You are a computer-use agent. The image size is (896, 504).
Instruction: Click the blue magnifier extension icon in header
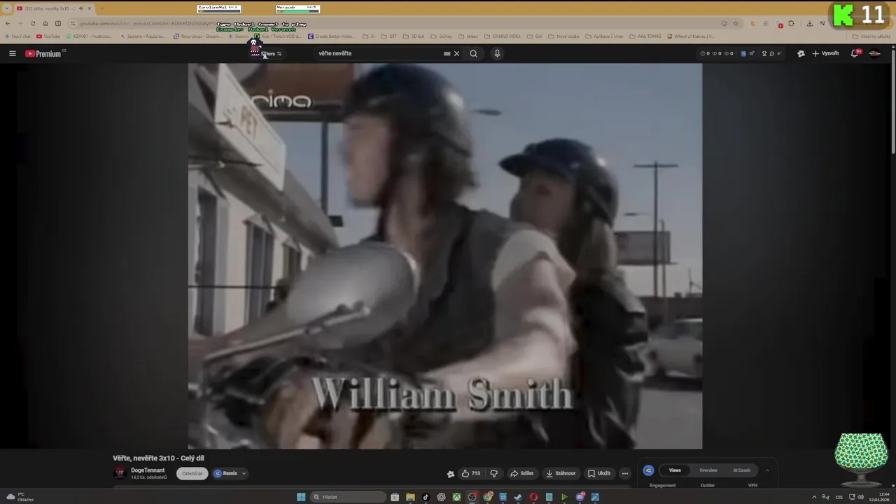[743, 53]
